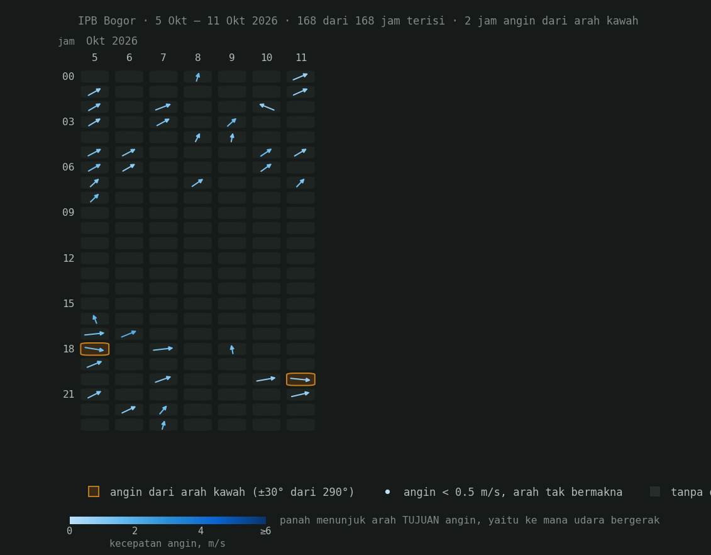Select the wind arrow for day 5 at hour 06

click(95, 167)
